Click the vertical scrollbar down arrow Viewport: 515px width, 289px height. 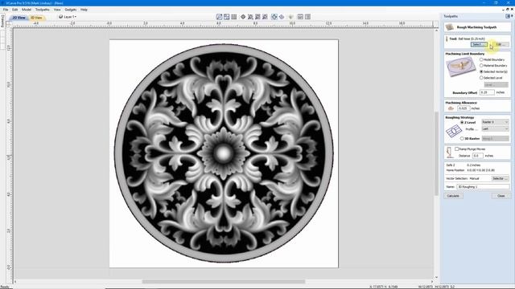(436, 277)
